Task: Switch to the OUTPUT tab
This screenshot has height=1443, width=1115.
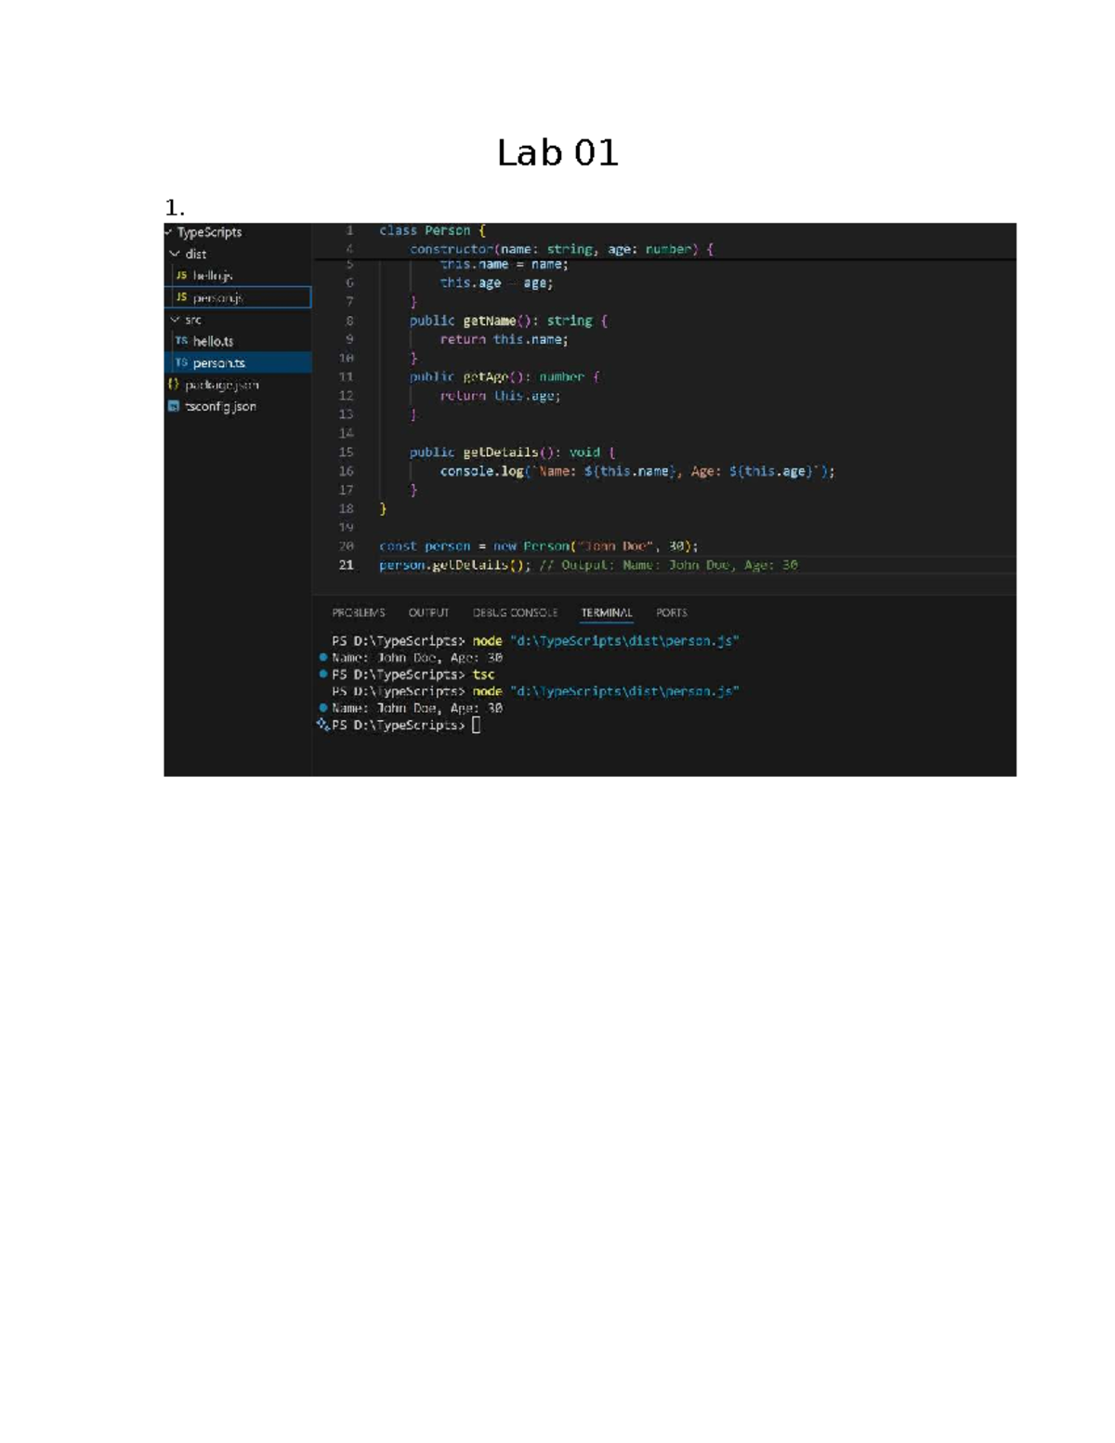Action: 427,613
